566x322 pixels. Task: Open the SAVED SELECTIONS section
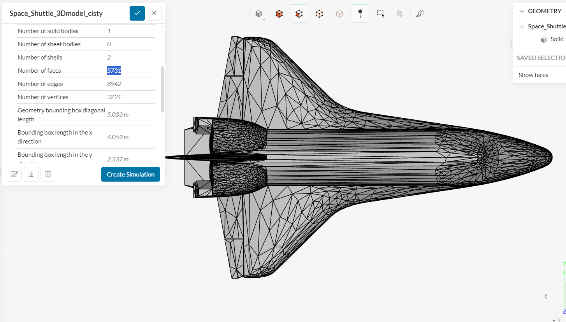tap(541, 58)
